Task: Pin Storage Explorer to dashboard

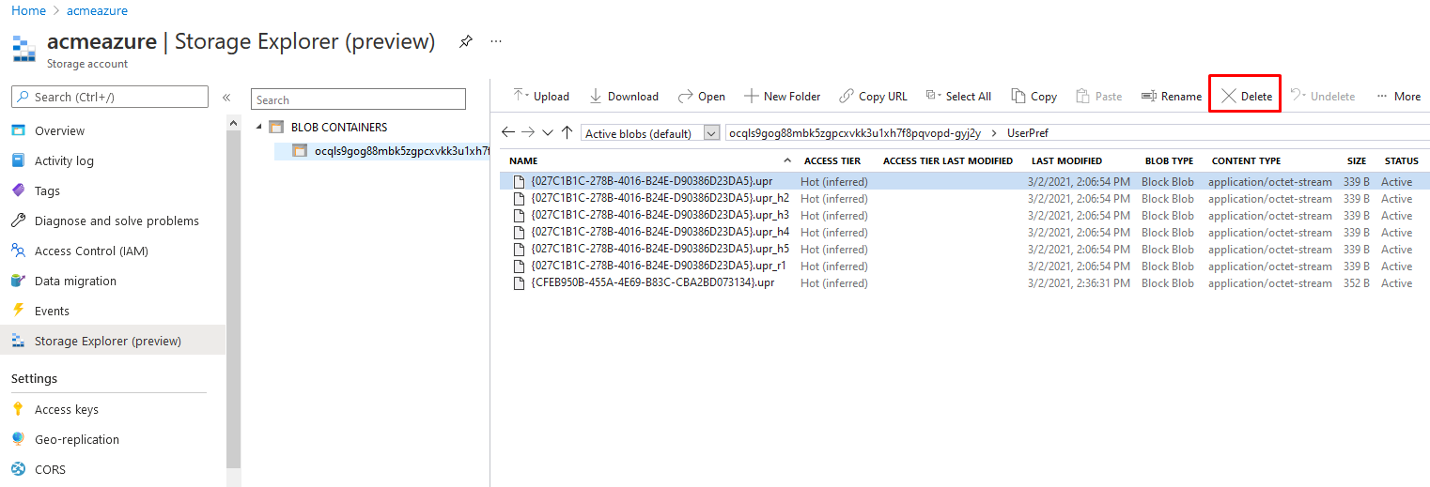Action: click(465, 42)
